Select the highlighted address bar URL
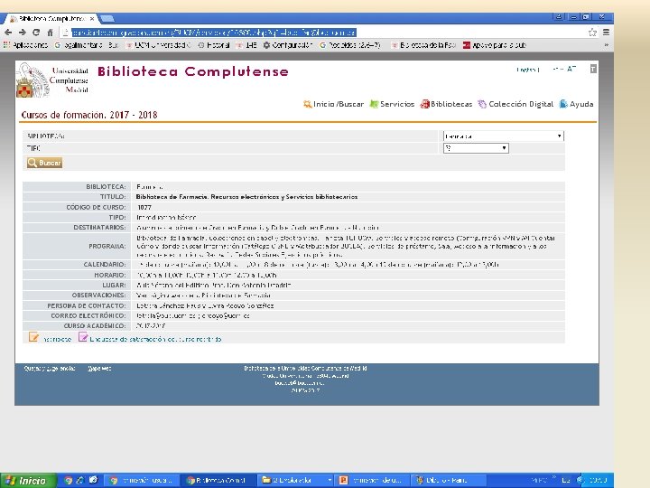650x488 pixels. (x=213, y=33)
